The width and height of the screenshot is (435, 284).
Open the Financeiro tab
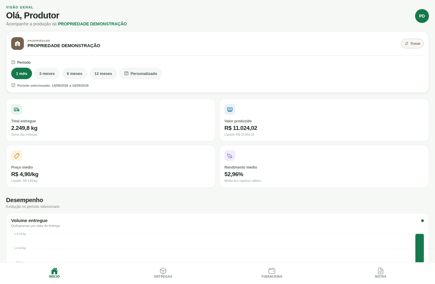click(x=272, y=273)
